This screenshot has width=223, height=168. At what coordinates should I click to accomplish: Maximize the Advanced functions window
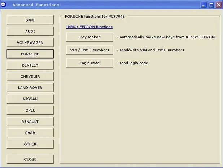pos(211,5)
